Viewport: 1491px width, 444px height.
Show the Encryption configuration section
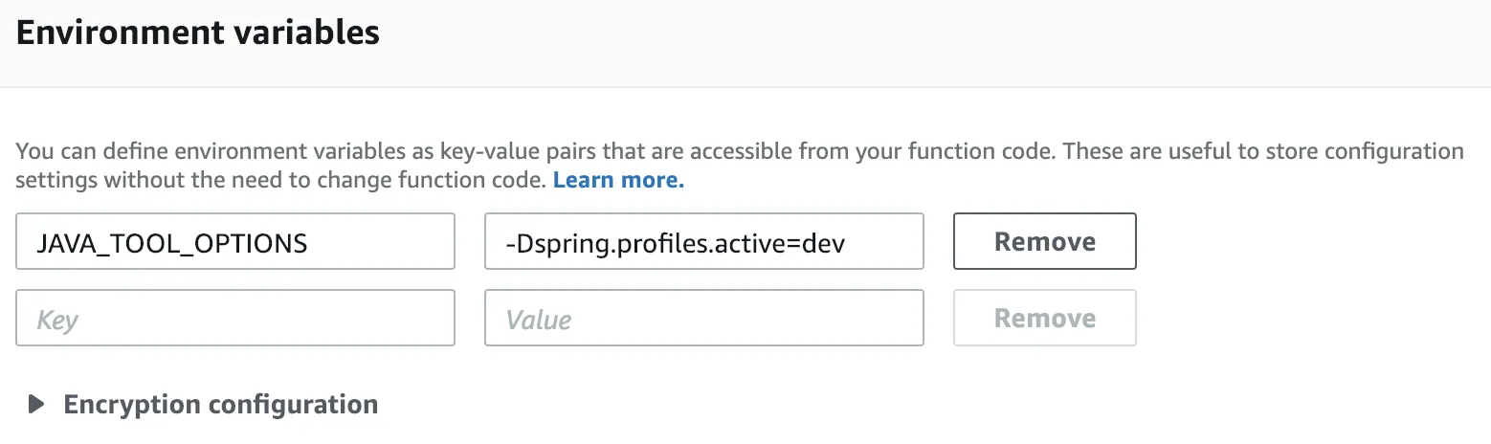point(220,405)
